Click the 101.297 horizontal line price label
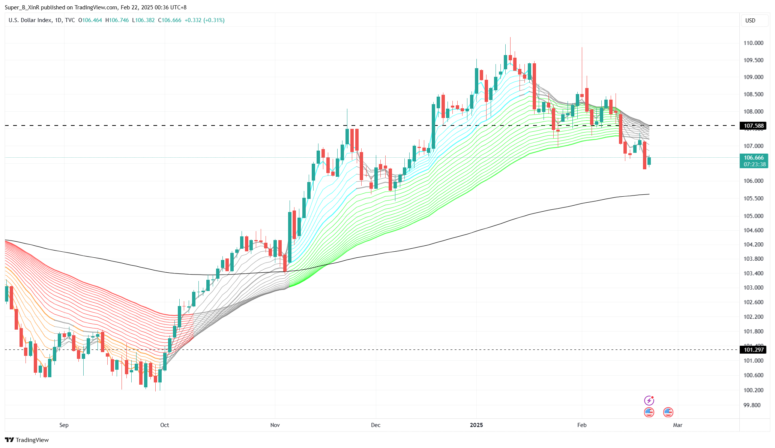Screen dimensions: 775x448 (753, 350)
